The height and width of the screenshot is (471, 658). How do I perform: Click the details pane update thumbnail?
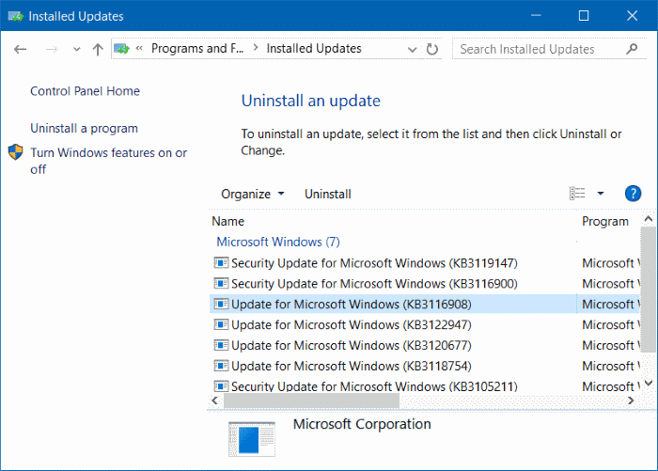point(252,439)
